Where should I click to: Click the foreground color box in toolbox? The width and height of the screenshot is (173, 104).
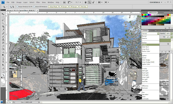point(2,80)
